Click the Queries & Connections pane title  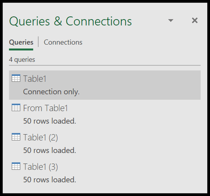pos(70,21)
